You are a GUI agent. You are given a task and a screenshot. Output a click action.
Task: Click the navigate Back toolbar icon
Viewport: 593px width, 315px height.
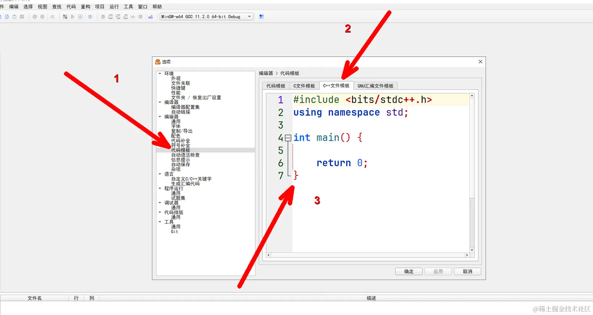[35, 17]
